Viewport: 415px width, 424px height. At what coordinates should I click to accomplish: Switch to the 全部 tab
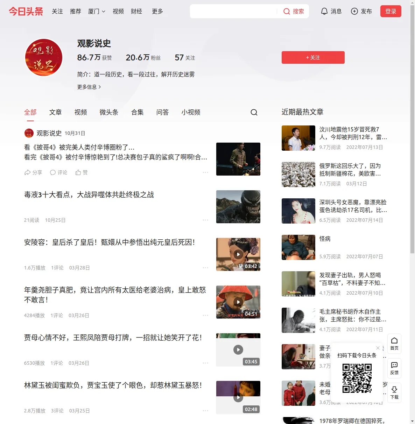[30, 112]
